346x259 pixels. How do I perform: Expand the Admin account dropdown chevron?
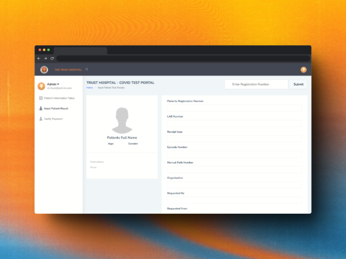coord(58,84)
